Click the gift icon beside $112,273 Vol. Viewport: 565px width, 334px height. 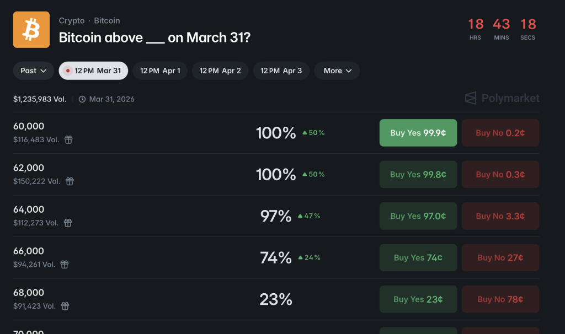(x=68, y=223)
